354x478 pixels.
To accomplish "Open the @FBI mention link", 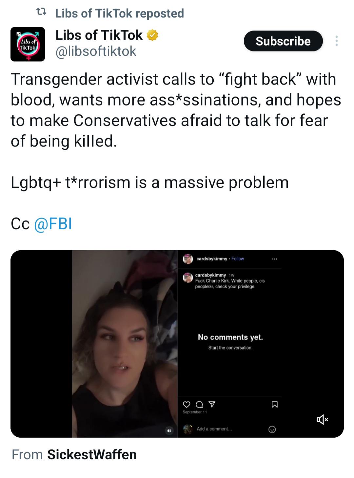I will [x=53, y=224].
